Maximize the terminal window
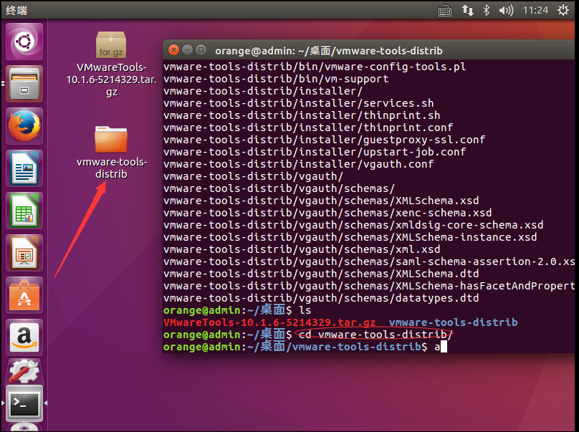The width and height of the screenshot is (579, 432). pyautogui.click(x=201, y=49)
